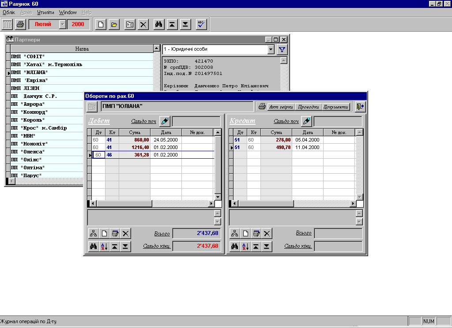Image resolution: width=452 pixels, height=328 pixels.
Task: Select credit row dated 11.04.2000
Action: [x=294, y=147]
